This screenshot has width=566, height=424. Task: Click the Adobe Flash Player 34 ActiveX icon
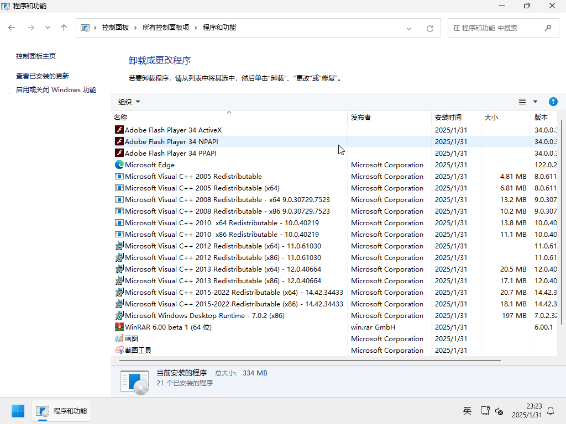pyautogui.click(x=119, y=130)
